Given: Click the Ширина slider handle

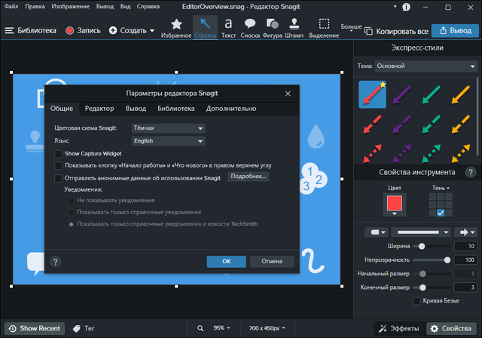Looking at the screenshot, I should (x=422, y=246).
